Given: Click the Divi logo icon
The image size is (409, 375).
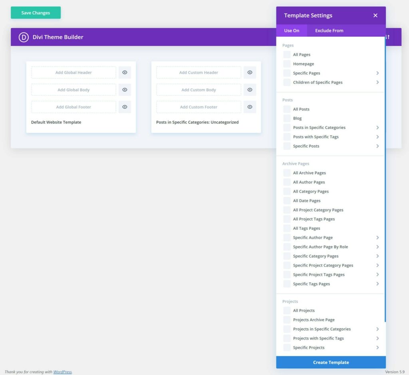Looking at the screenshot, I should coord(24,37).
